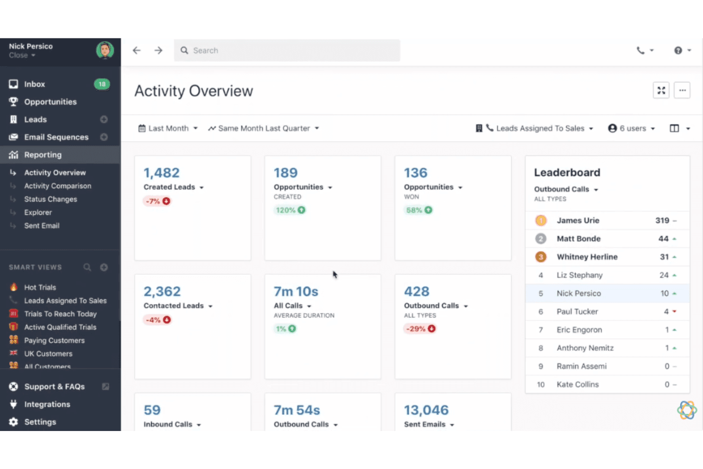Go forward with the right arrow
703x469 pixels.
point(158,50)
